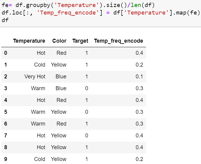Click the Target value in row 7
Screen dimensions: 201x164
(x=86, y=136)
